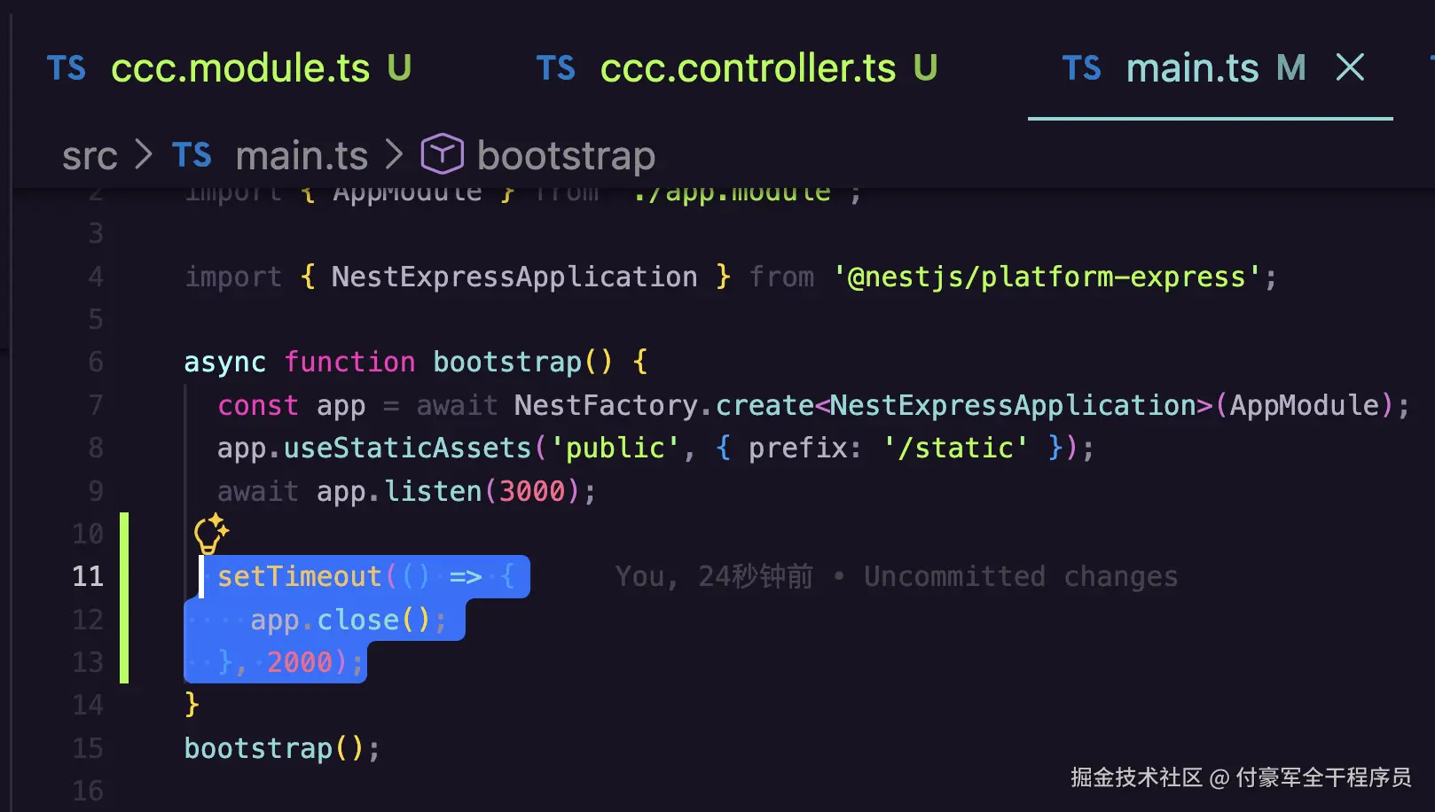This screenshot has width=1435, height=812.
Task: Click useStaticAssets method name
Action: (407, 448)
